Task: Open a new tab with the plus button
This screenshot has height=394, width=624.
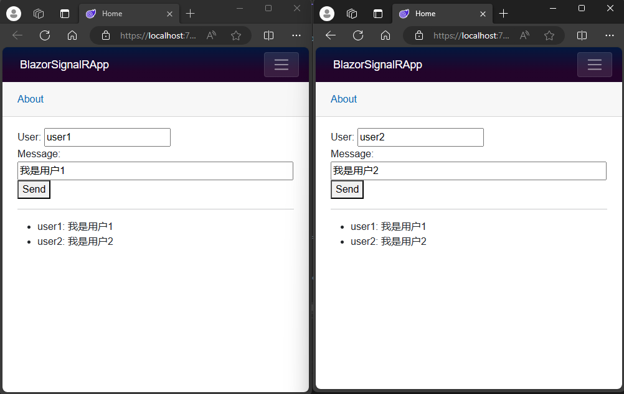Action: tap(191, 13)
